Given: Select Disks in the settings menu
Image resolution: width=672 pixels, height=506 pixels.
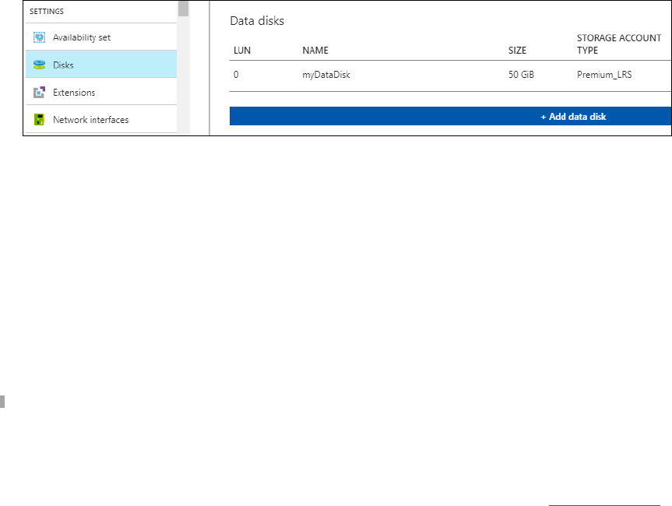Looking at the screenshot, I should pos(101,65).
